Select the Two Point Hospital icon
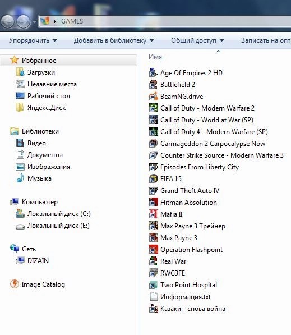The height and width of the screenshot is (335, 291). click(x=153, y=285)
